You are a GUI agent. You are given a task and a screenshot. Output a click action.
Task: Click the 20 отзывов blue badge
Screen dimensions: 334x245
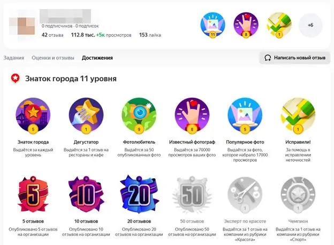pyautogui.click(x=139, y=194)
